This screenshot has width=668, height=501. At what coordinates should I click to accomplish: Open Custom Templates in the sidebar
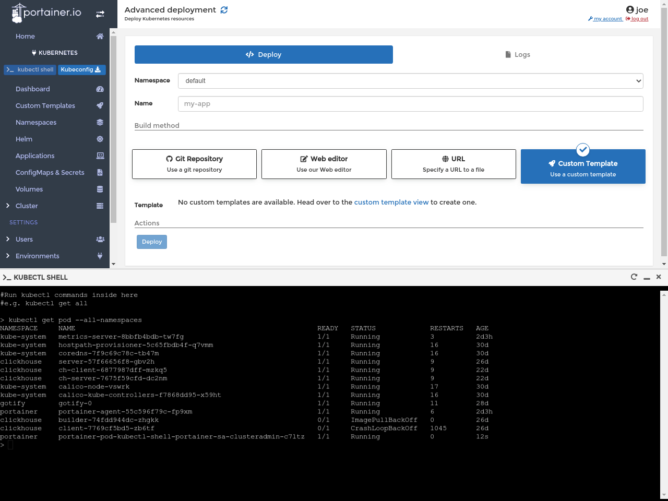click(x=45, y=106)
